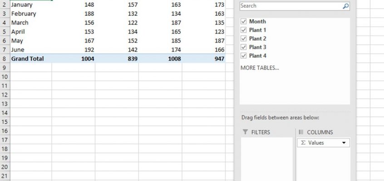
Task: Select the Grand Total label cell
Action: [31, 59]
